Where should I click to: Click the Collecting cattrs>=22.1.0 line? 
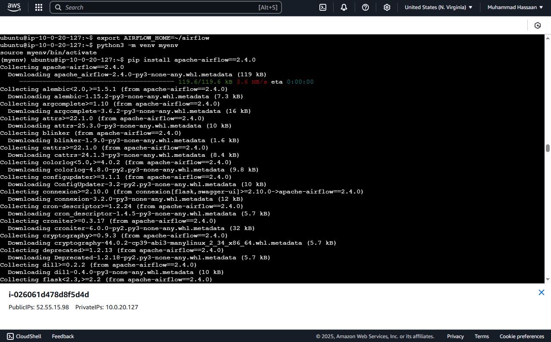[104, 148]
